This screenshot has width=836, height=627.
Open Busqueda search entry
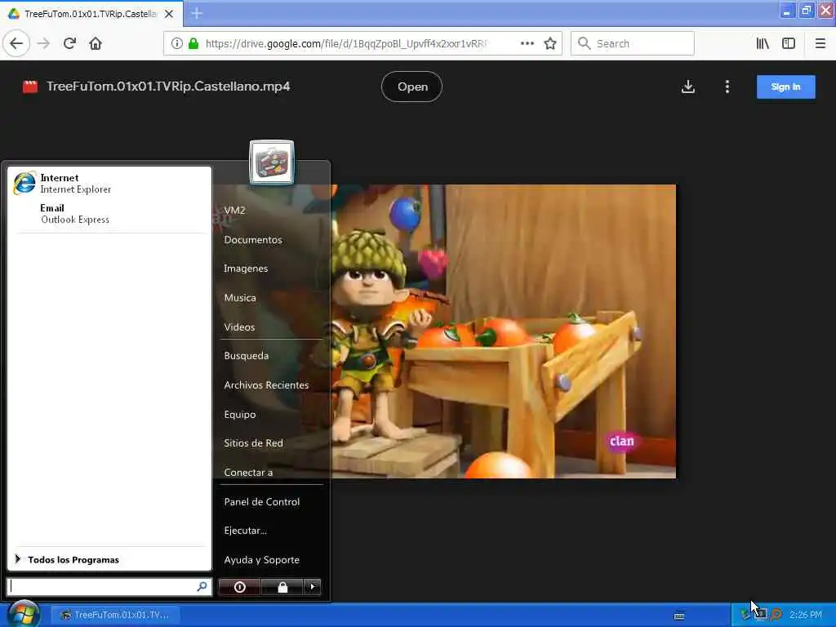[247, 356]
